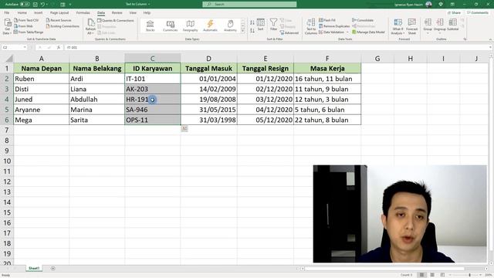Click the user account avatar
The height and width of the screenshot is (278, 494).
pos(428,5)
